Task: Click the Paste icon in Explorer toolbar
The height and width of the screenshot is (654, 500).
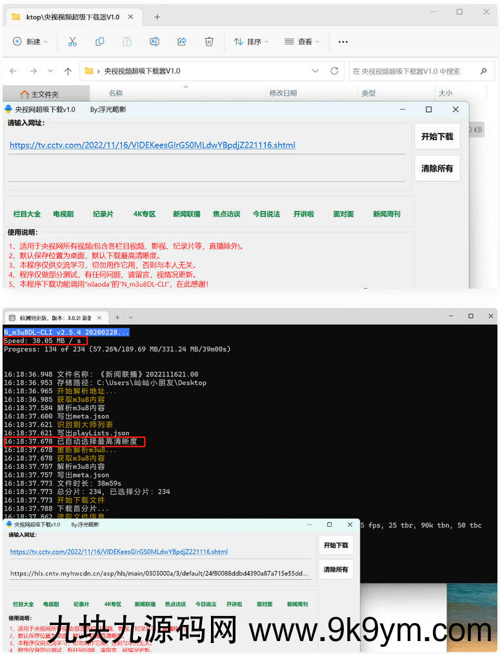Action: point(127,42)
